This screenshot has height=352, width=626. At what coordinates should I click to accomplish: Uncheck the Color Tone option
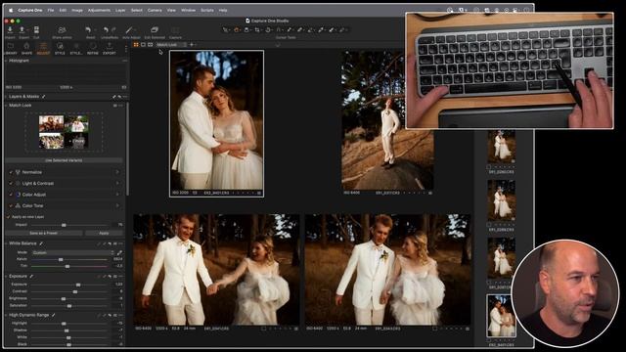11,205
